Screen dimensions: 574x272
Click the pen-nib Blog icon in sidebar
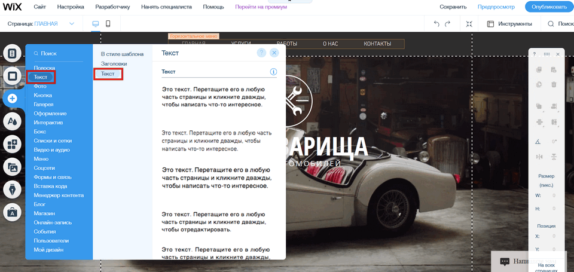click(11, 190)
